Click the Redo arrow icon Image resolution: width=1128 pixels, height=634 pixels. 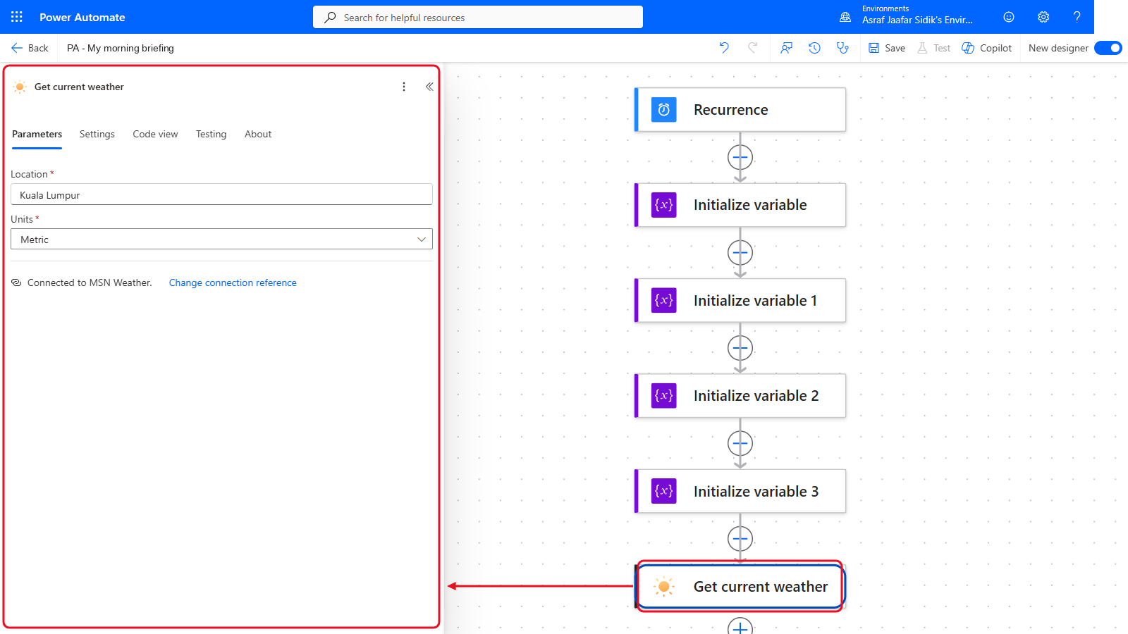pyautogui.click(x=753, y=48)
